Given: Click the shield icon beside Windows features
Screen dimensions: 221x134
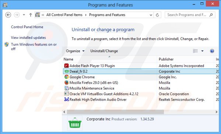Looking at the screenshot, I should (x=7, y=44).
